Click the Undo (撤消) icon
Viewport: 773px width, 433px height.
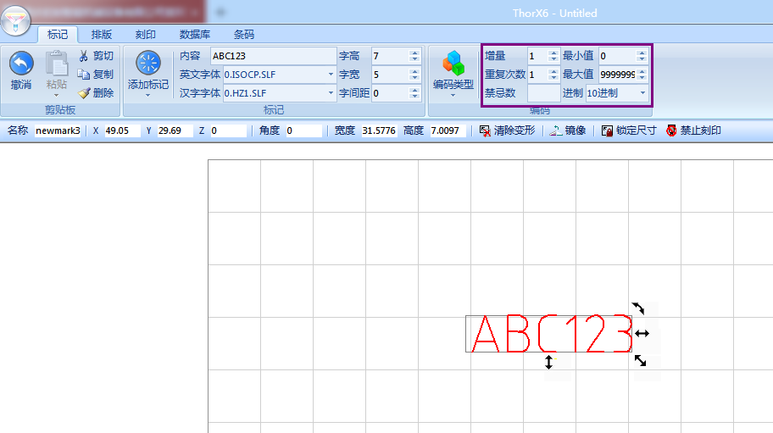(21, 64)
